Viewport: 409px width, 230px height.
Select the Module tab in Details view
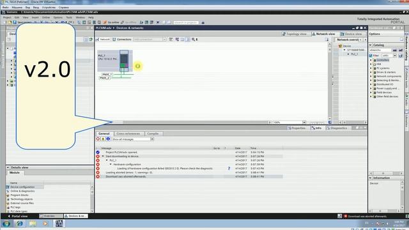[x=15, y=172]
